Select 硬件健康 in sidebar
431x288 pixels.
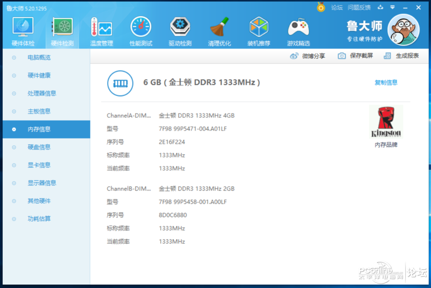(46, 75)
